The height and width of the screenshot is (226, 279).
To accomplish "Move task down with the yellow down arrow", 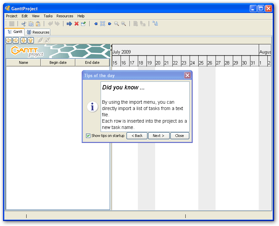I will (24, 40).
